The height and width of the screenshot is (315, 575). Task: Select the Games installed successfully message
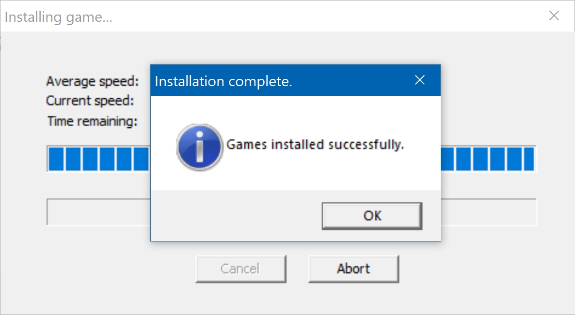tap(315, 145)
